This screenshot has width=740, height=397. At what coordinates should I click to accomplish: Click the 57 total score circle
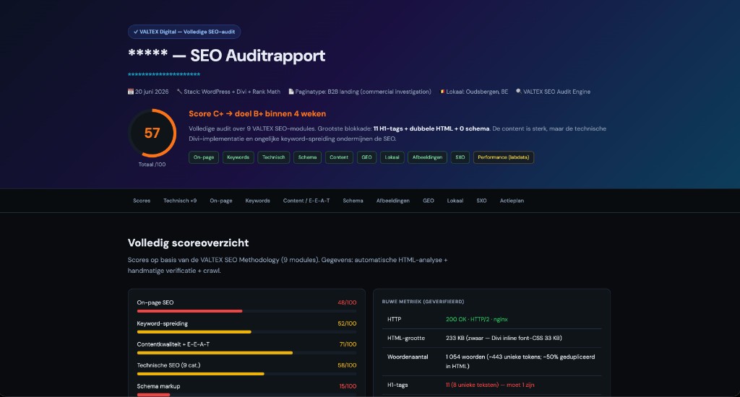152,133
